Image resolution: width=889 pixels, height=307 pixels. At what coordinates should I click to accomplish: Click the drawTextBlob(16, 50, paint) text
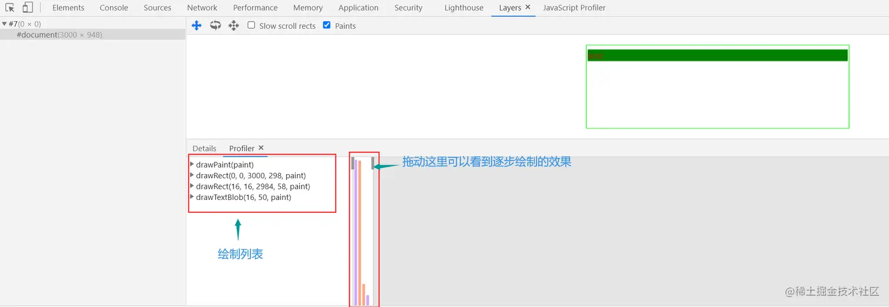pos(243,197)
